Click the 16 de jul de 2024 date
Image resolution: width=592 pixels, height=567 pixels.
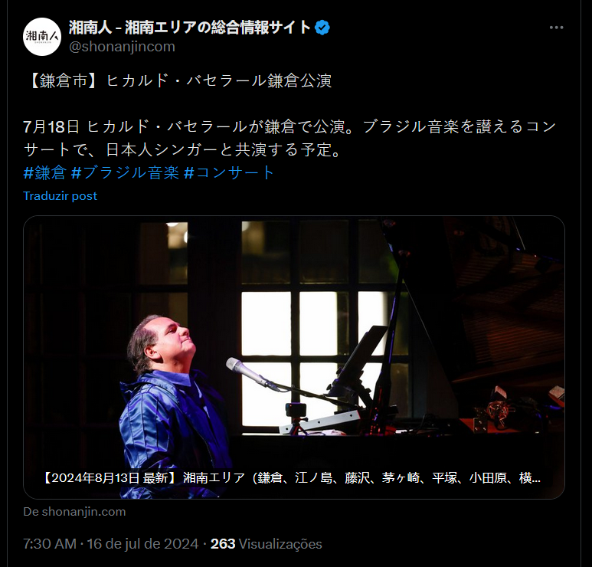click(142, 544)
